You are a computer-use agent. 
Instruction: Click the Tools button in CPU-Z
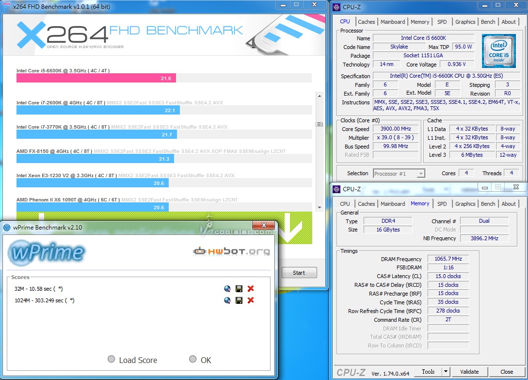pos(428,372)
